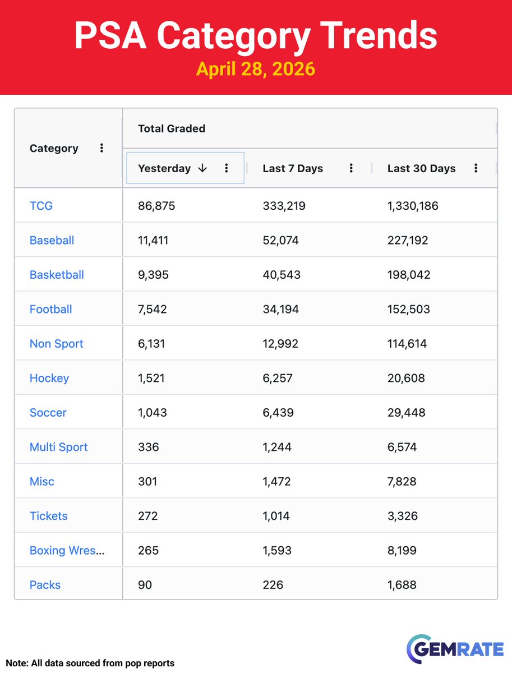Select the Basketball 7-day value 40,543
The image size is (512, 673).
click(x=282, y=275)
